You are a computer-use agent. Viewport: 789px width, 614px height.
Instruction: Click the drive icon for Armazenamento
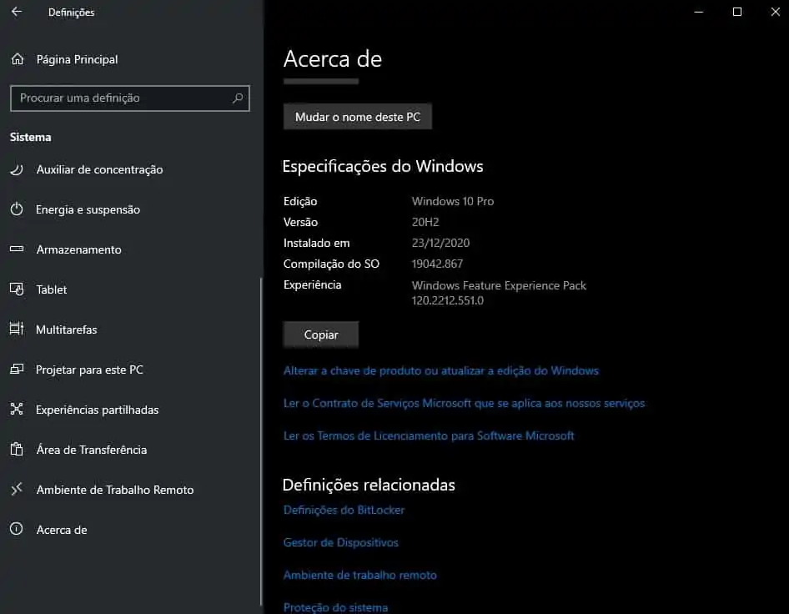coord(17,249)
